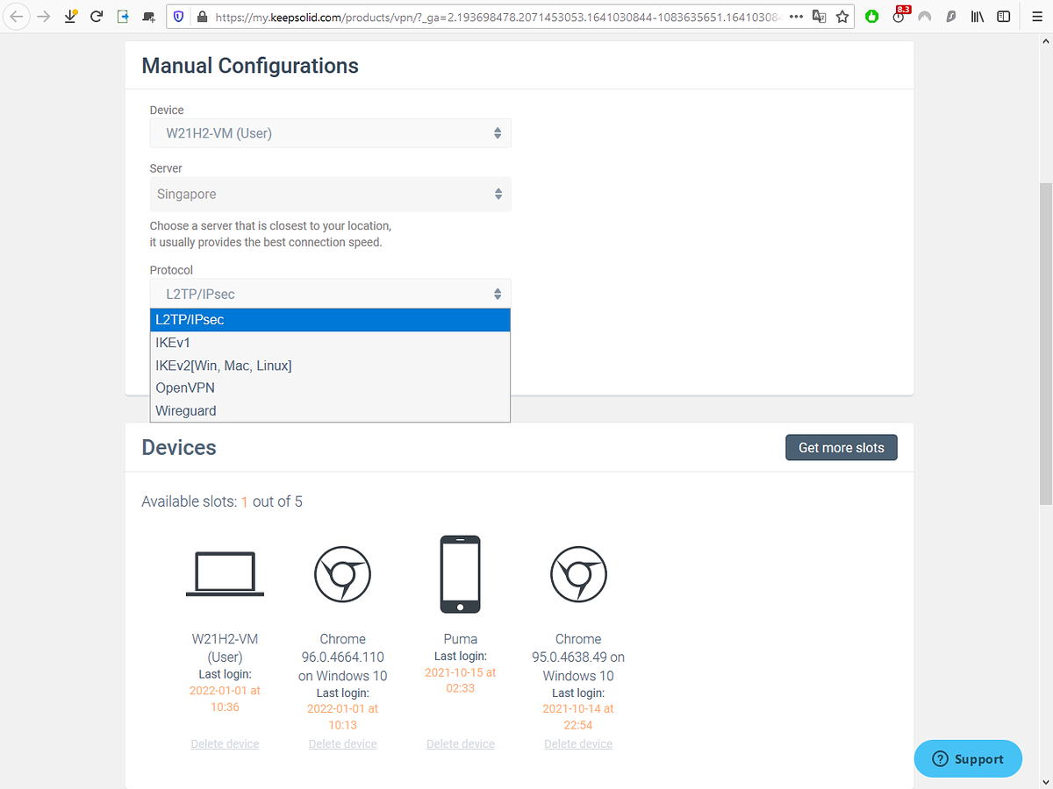Select L2TP/IPsec from the protocol list
The height and width of the screenshot is (789, 1053).
pos(330,320)
